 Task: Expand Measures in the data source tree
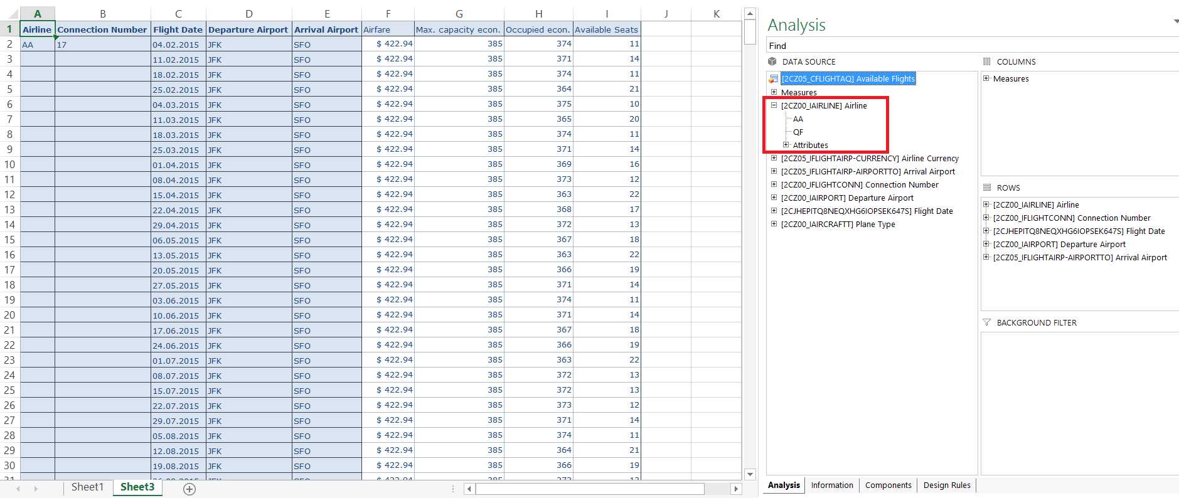point(774,92)
